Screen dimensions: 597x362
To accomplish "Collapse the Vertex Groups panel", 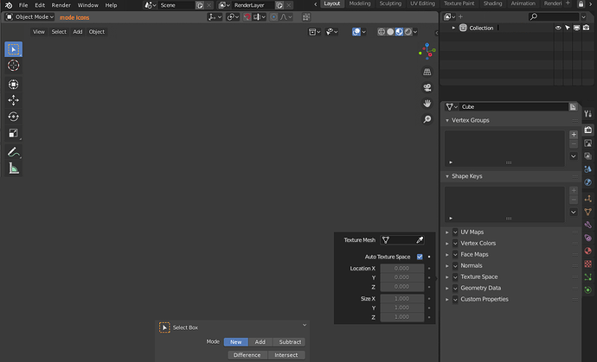I will click(470, 120).
